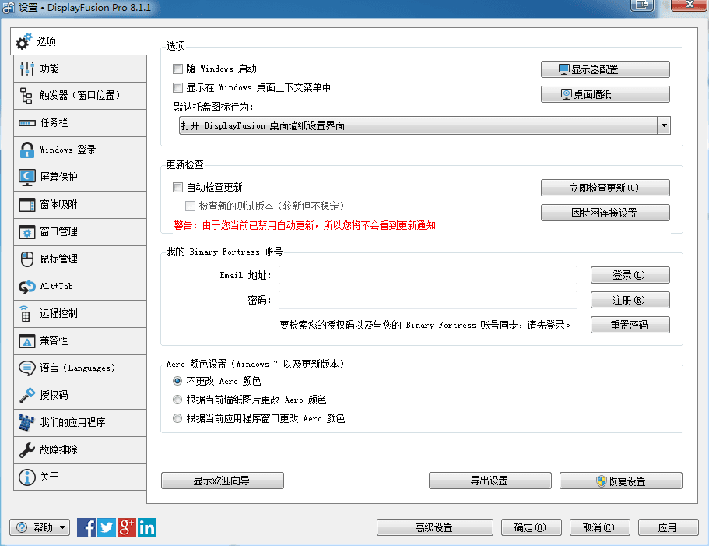Screen dimensions: 709x546
Task: Open the 鼠标管理 tab
Action: [80, 259]
